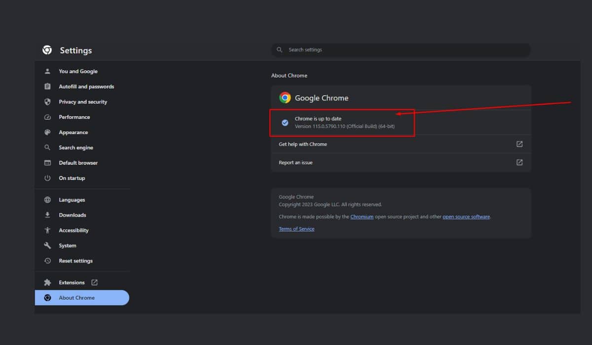Click the blue checkmark up-to-date icon
The width and height of the screenshot is (592, 345).
pos(285,123)
